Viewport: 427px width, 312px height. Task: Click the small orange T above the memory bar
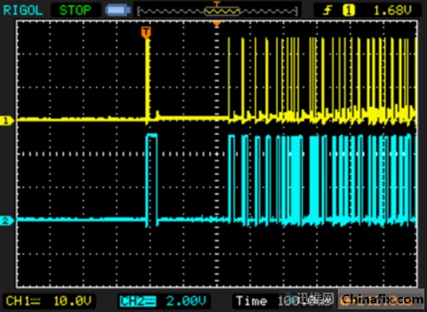coord(217,3)
